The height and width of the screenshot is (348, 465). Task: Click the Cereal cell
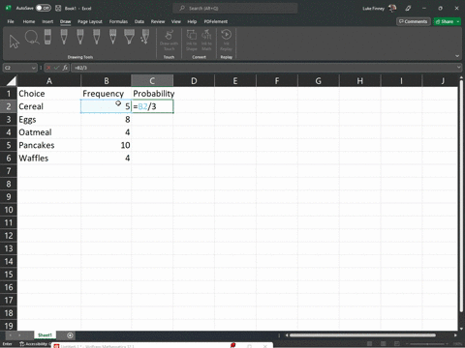point(49,106)
